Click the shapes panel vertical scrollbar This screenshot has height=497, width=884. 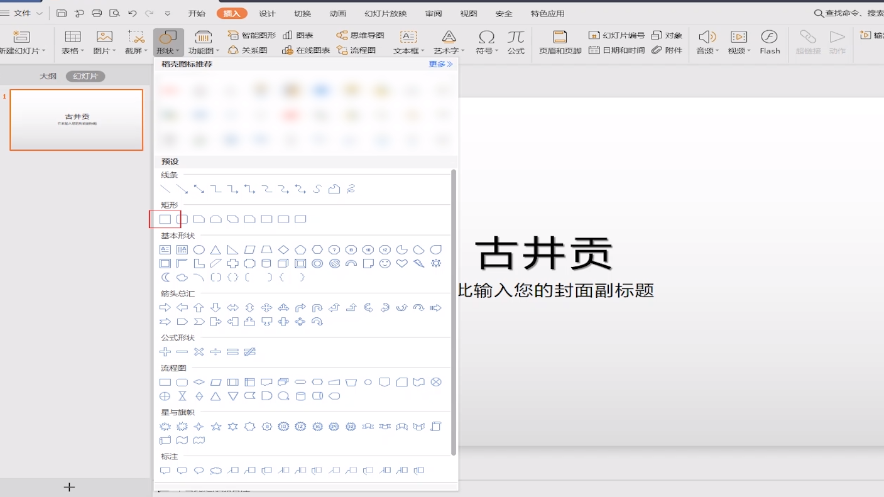[454, 312]
